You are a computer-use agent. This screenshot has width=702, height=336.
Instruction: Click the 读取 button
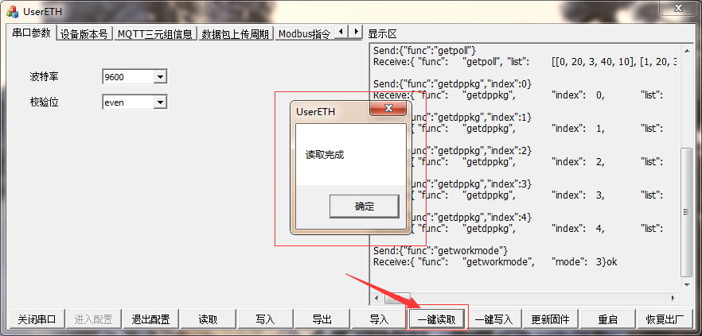click(208, 319)
